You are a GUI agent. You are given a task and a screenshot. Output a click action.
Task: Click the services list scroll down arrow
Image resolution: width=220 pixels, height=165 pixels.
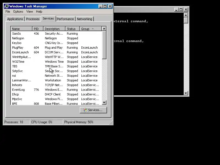(x=104, y=103)
